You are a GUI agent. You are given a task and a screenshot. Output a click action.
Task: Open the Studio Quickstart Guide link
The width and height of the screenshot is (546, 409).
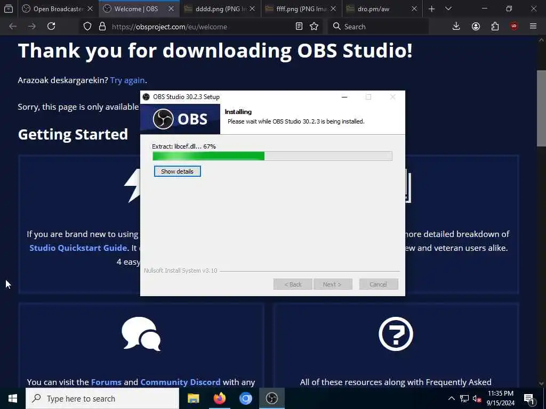coord(78,248)
